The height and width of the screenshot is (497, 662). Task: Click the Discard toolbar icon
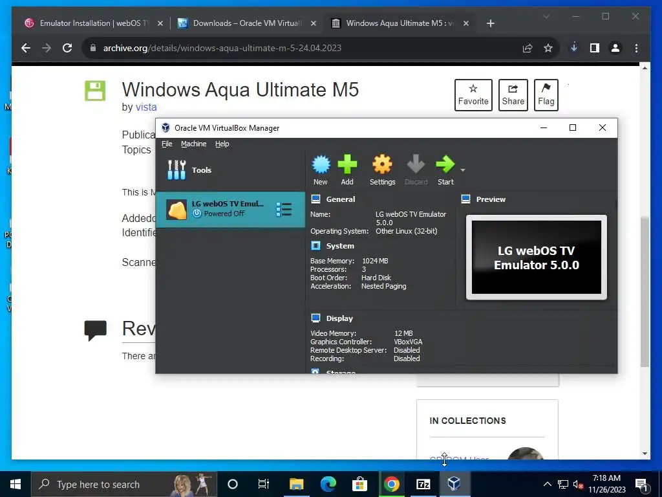[x=416, y=165]
